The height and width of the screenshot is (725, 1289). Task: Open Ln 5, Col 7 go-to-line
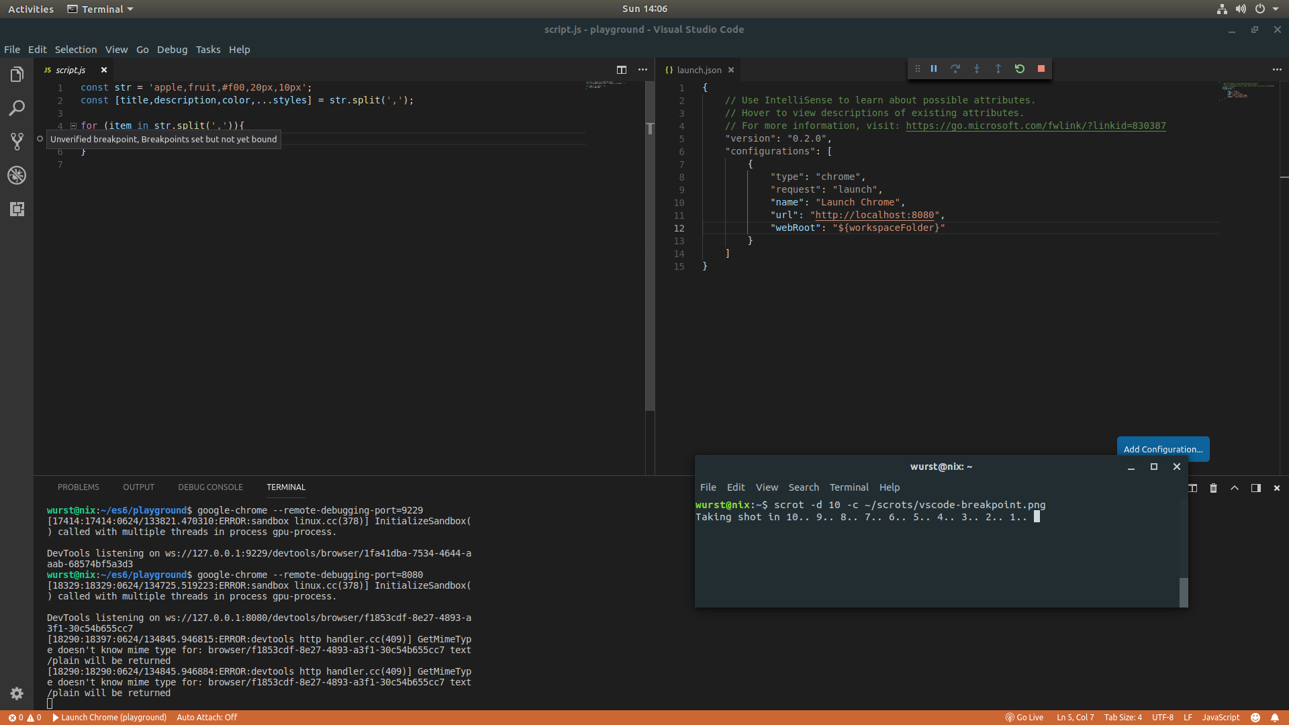(1075, 718)
